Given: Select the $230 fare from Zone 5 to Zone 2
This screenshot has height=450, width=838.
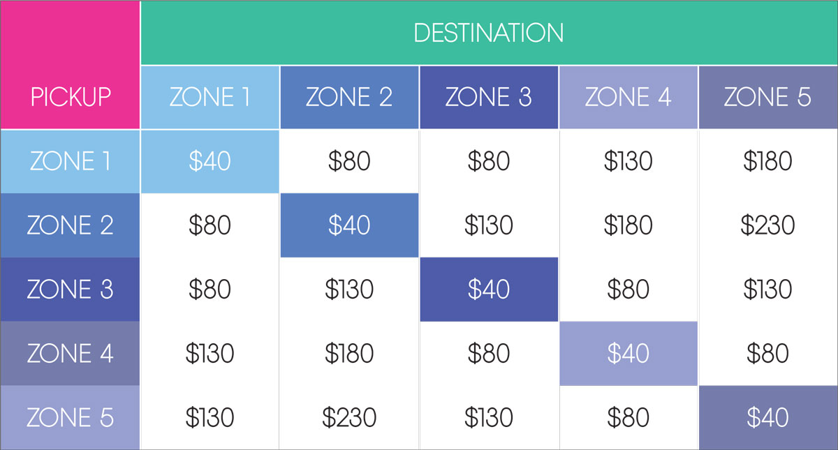Looking at the screenshot, I should click(349, 418).
